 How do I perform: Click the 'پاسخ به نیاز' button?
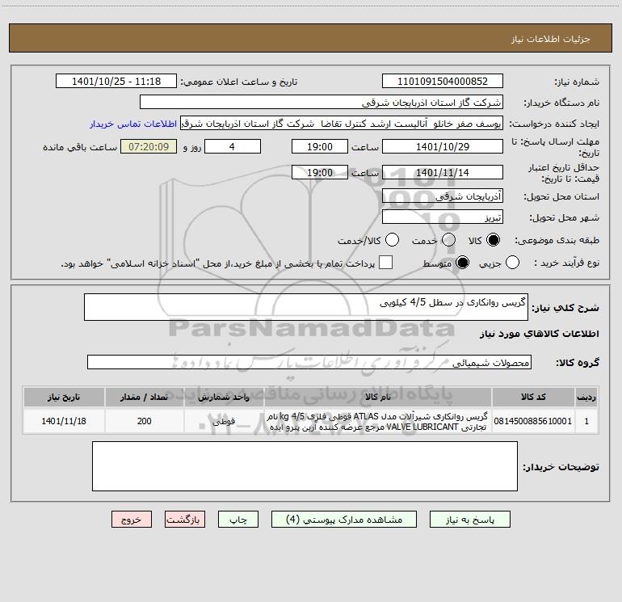click(469, 520)
